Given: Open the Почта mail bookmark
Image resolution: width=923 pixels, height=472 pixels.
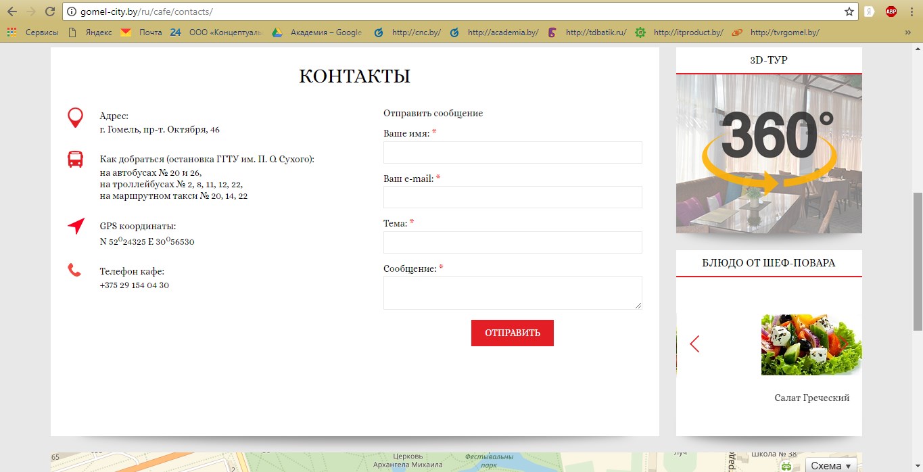Looking at the screenshot, I should coord(141,32).
